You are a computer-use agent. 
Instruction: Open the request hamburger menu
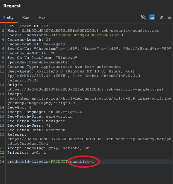(170, 17)
